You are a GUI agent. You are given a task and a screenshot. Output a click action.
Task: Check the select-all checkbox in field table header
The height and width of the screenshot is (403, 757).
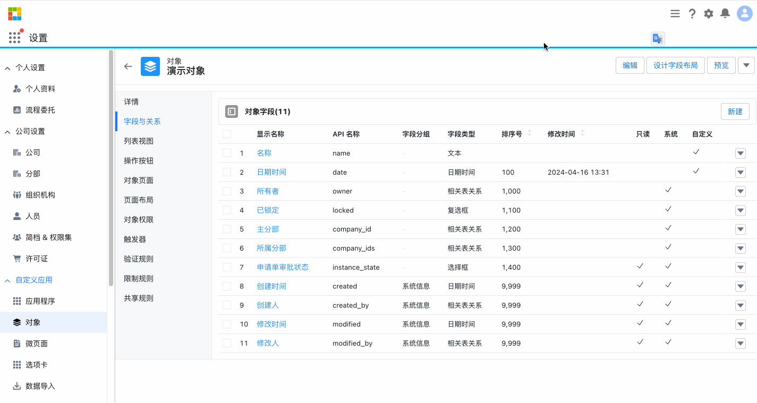227,134
